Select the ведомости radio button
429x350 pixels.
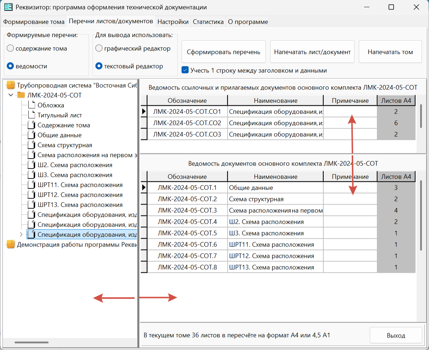(x=10, y=66)
